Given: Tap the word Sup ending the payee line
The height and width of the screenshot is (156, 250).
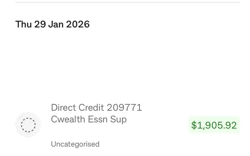Looking at the screenshot, I should 119,119.
